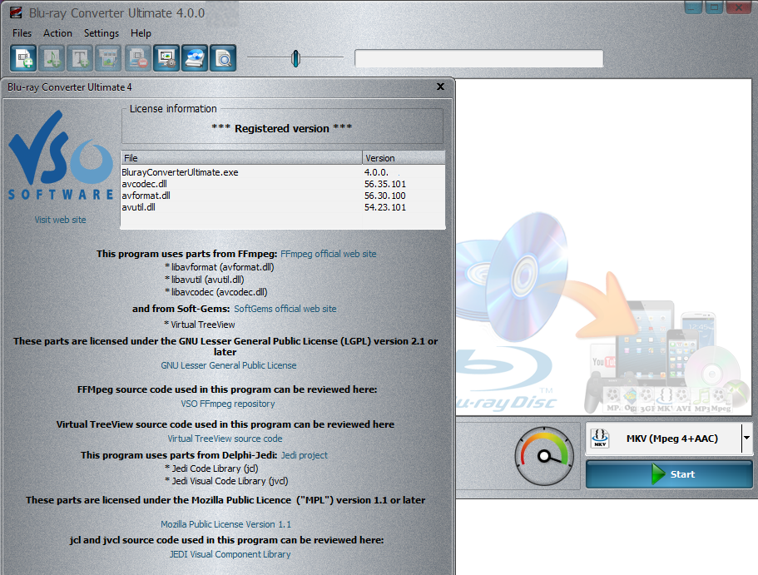Open the Action menu
The height and width of the screenshot is (575, 758).
(x=57, y=33)
